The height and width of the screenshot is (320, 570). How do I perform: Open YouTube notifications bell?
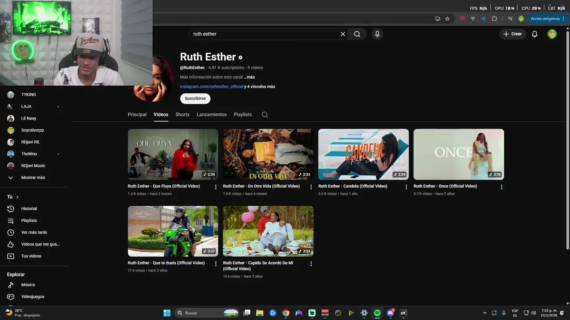535,34
